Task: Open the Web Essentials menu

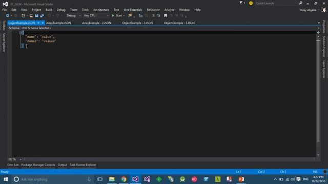Action: (133, 10)
